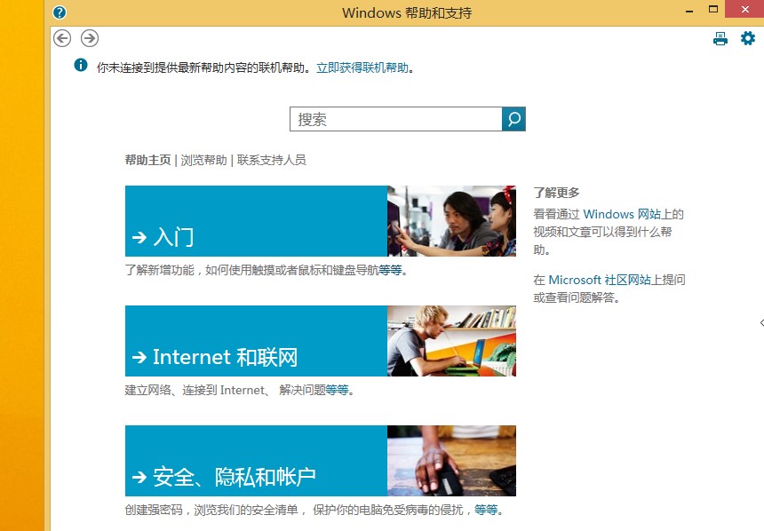The width and height of the screenshot is (764, 531).
Task: Open the Help settings gear icon
Action: pyautogui.click(x=747, y=38)
